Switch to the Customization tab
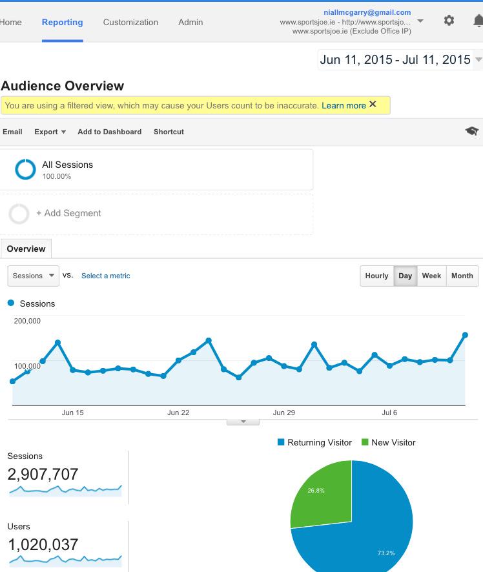Viewport: 483px width, 572px height. click(x=130, y=22)
